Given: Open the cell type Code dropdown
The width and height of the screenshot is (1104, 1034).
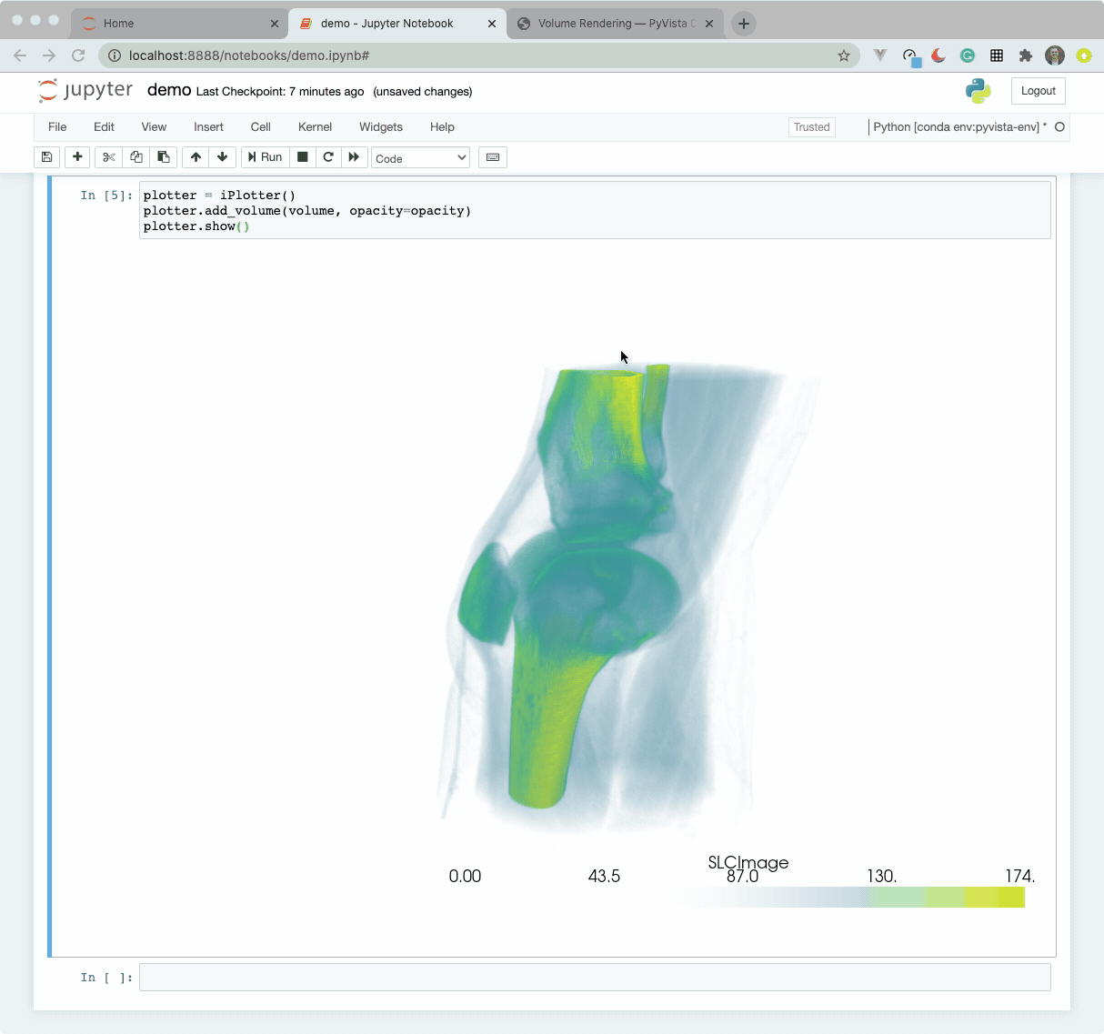Looking at the screenshot, I should (421, 158).
